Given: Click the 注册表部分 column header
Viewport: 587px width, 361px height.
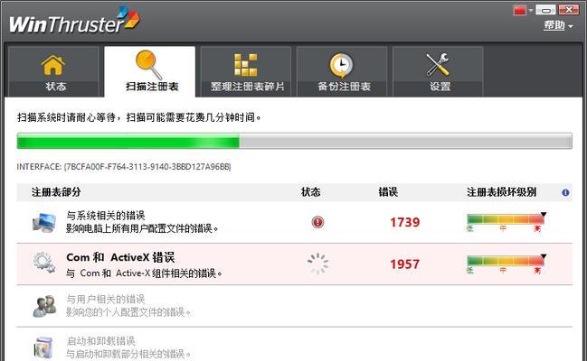Looking at the screenshot, I should click(x=56, y=192).
